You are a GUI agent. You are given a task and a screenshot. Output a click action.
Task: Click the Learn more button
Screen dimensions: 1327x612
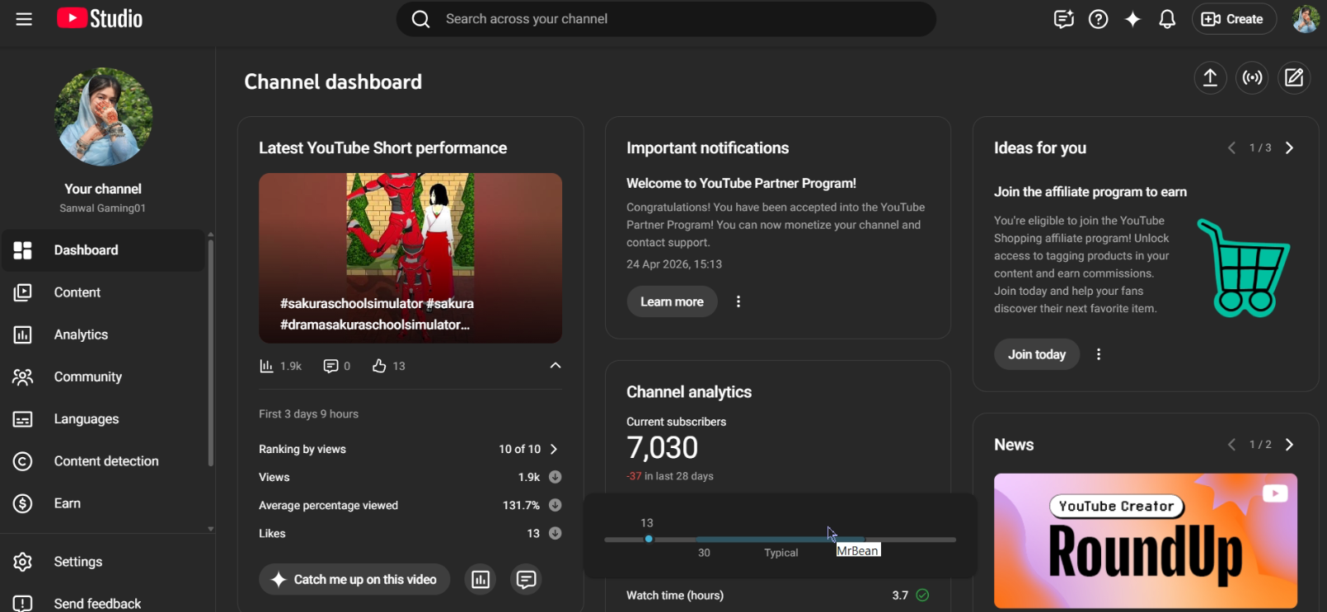coord(672,301)
